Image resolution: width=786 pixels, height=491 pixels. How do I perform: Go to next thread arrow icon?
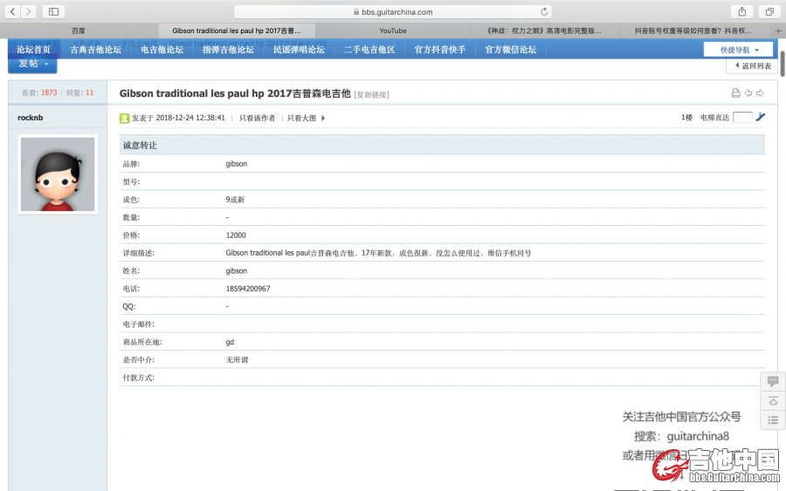[x=760, y=93]
